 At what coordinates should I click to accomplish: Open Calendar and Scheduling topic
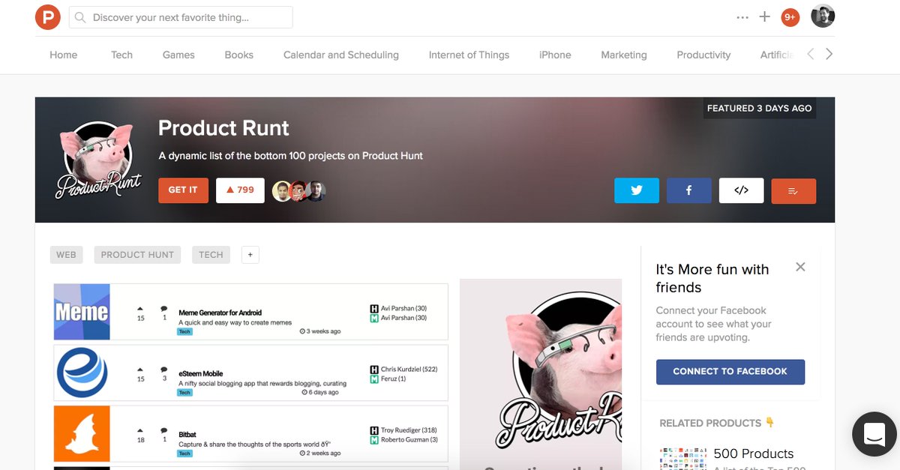(x=341, y=55)
